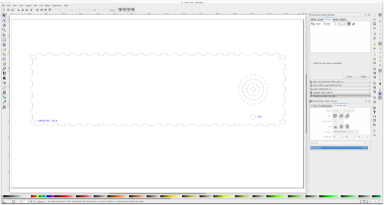This screenshot has height=205, width=384.
Task: Open the Extensions menu
Action: 57,6
